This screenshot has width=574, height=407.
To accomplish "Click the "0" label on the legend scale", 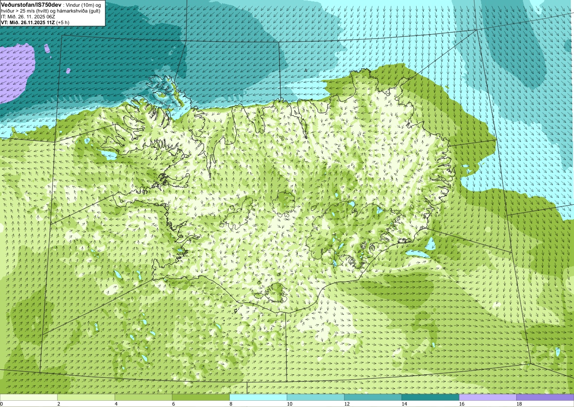I will (2, 404).
